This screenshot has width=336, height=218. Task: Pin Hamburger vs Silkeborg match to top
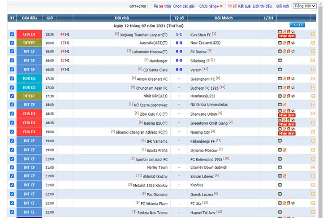coord(313,61)
